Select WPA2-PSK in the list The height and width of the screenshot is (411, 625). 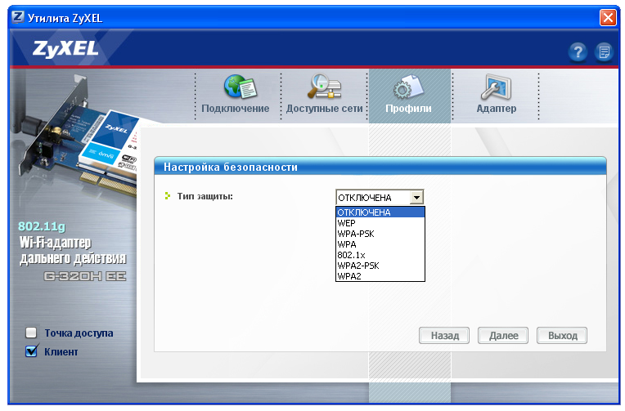point(380,266)
